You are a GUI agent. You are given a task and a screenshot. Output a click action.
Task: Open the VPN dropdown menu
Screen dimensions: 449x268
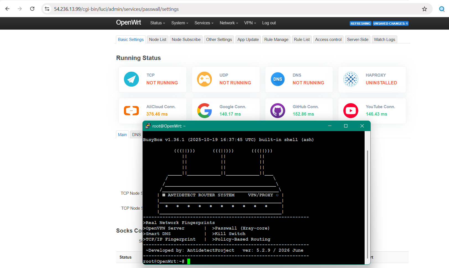[x=250, y=23]
